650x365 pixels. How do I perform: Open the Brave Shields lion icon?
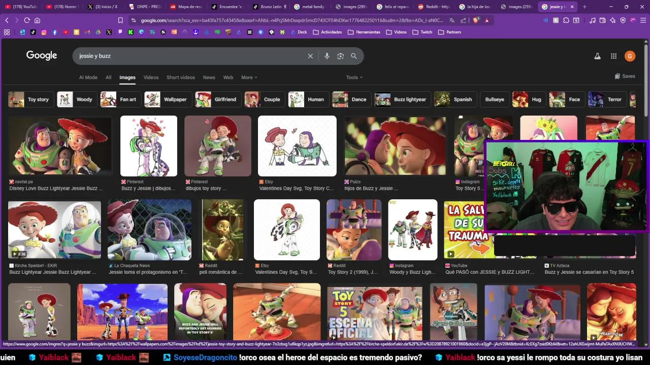tap(476, 20)
